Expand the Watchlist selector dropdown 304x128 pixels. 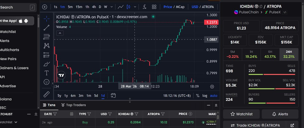(x=16, y=122)
